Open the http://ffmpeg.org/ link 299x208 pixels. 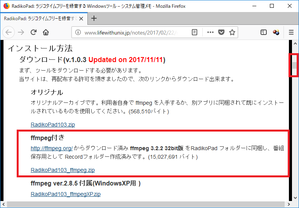tap(52, 148)
